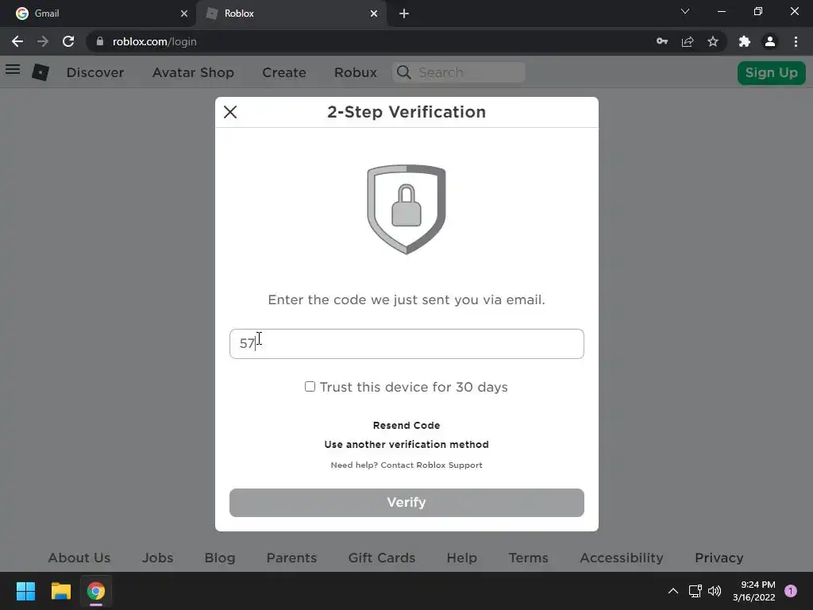Open the Discover page
The height and width of the screenshot is (610, 813).
(x=95, y=72)
